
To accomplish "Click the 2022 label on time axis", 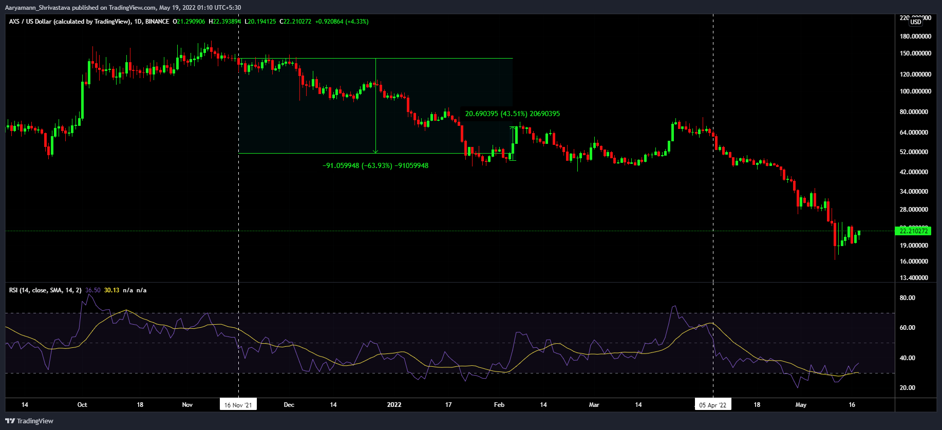I will coord(394,405).
